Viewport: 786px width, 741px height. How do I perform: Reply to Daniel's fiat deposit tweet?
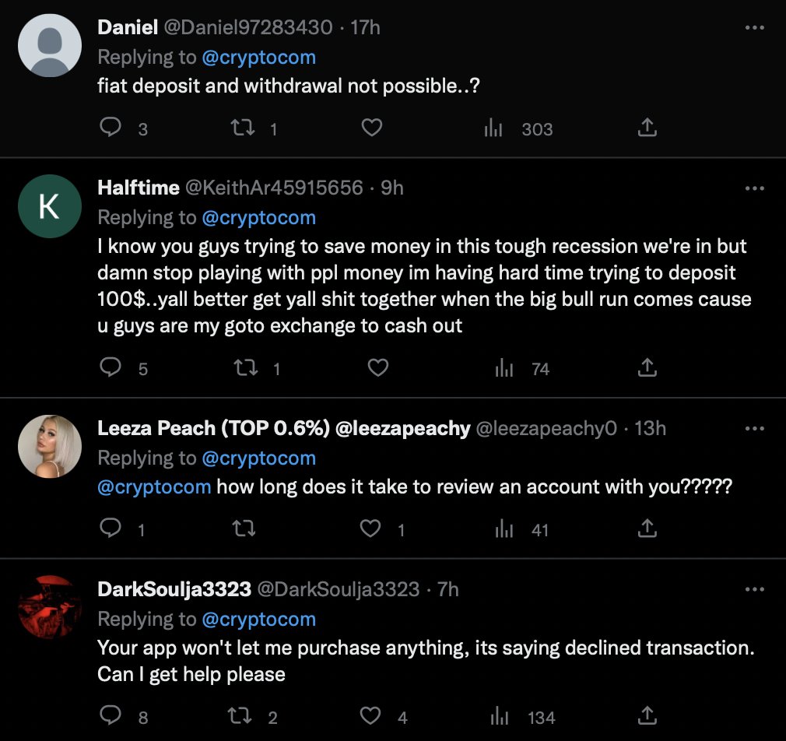[x=111, y=128]
